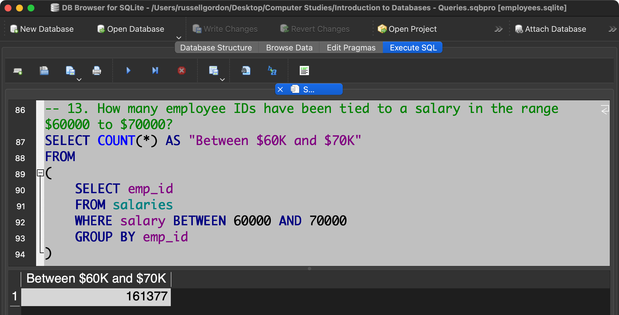Screen dimensions: 619x315
Task: Collapse the subquery fold at line 89
Action: pyautogui.click(x=40, y=173)
